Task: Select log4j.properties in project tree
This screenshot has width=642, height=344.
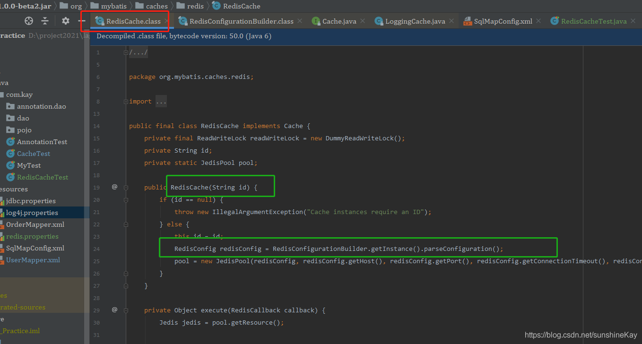Action: [x=32, y=213]
